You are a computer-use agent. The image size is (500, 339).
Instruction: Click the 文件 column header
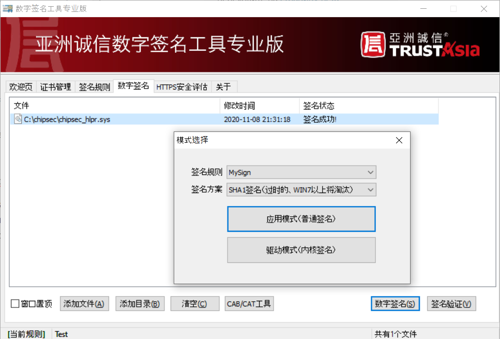click(115, 106)
